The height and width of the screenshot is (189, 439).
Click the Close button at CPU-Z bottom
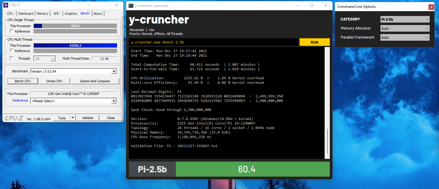point(111,118)
